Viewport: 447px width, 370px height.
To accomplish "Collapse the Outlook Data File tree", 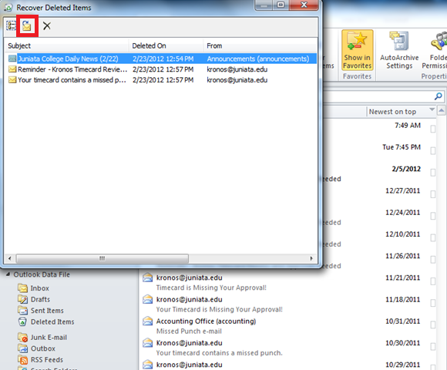I will click(x=8, y=274).
